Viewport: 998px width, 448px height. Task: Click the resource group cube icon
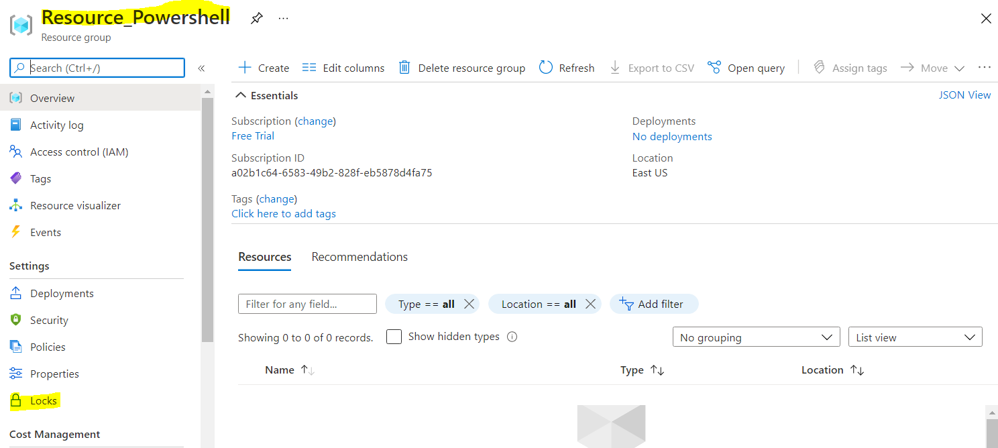(x=21, y=25)
